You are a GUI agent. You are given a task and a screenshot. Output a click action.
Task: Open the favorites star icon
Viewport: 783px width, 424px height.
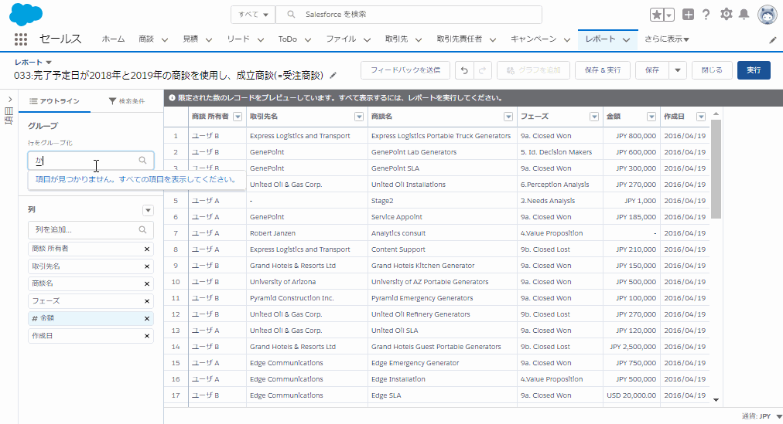point(657,15)
